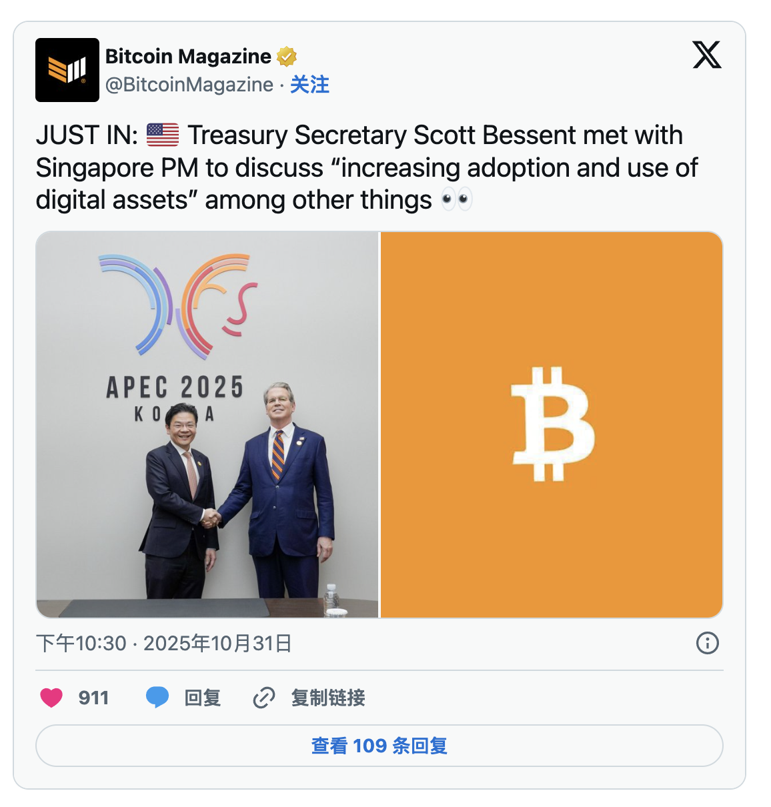771x807 pixels.
Task: Open the orange Bitcoin logo image
Action: (552, 424)
